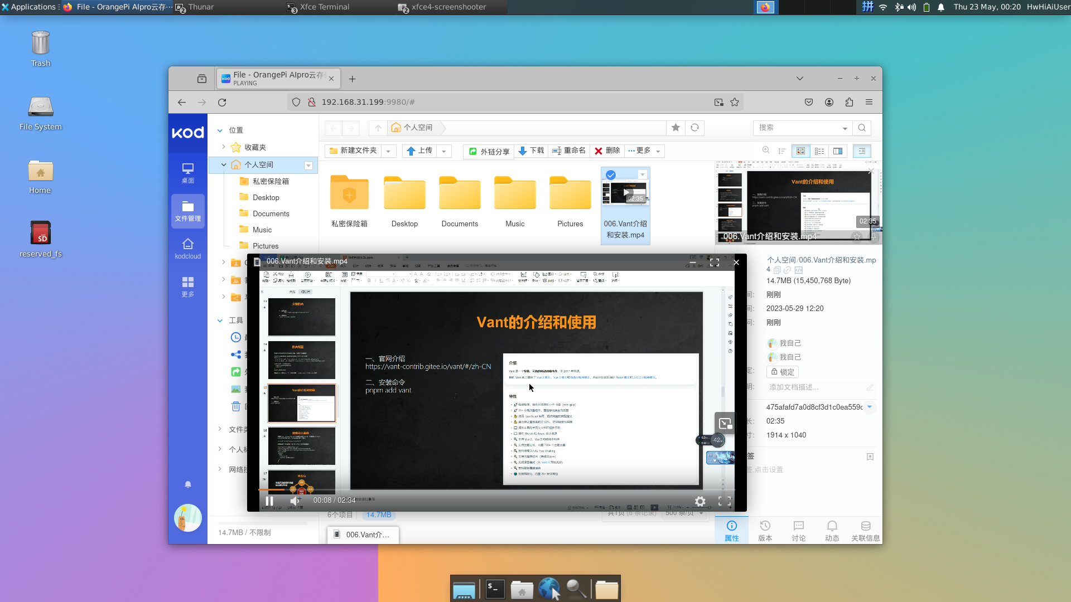Toggle the properties side panel
Image resolution: width=1071 pixels, height=602 pixels.
862,151
